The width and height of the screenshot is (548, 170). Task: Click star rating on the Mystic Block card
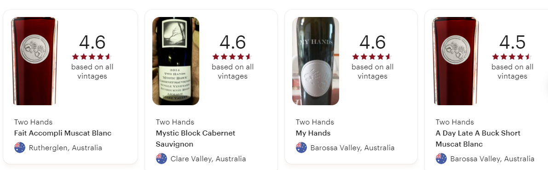[232, 57]
